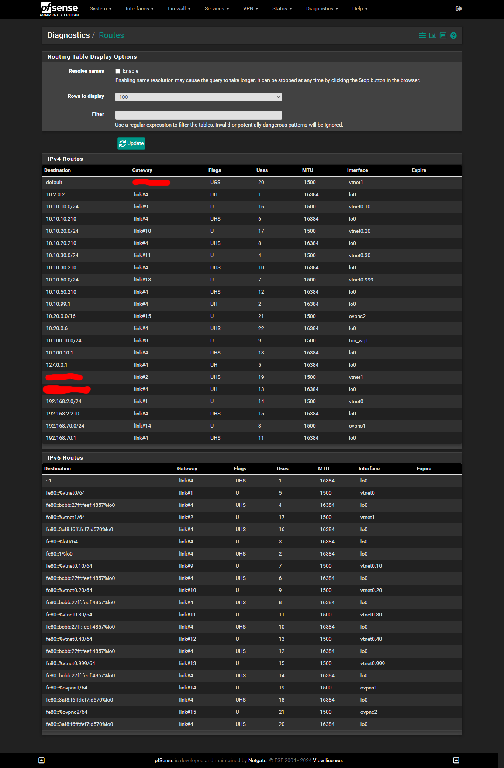This screenshot has height=768, width=504.
Task: Click gateway link#11 in IPv4 table
Action: (x=142, y=255)
